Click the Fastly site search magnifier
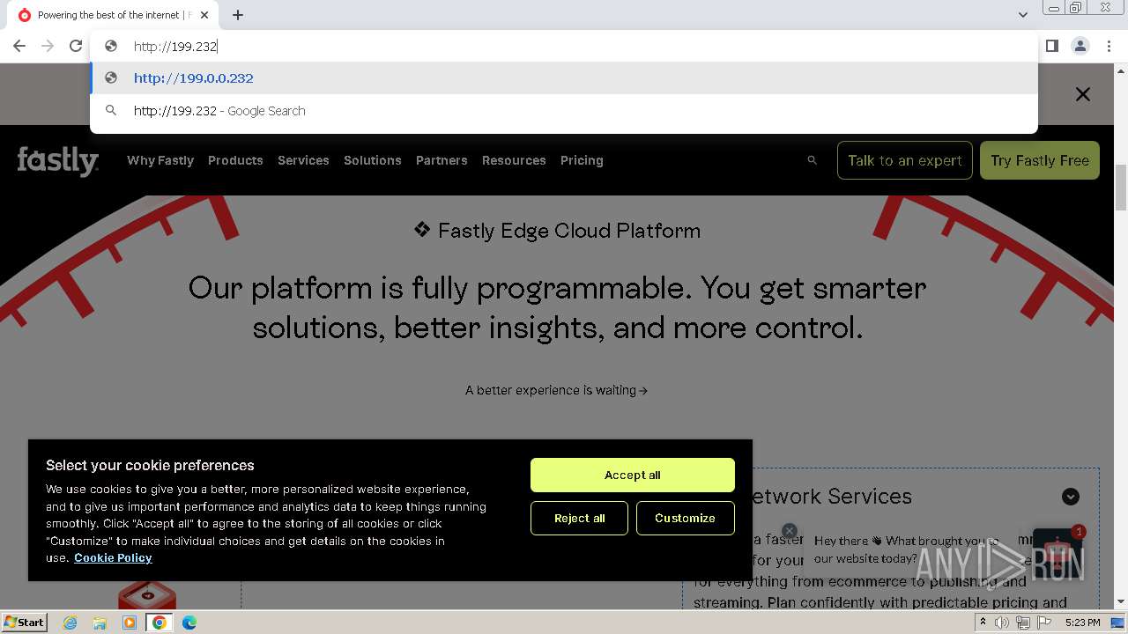The height and width of the screenshot is (634, 1128). (x=812, y=160)
